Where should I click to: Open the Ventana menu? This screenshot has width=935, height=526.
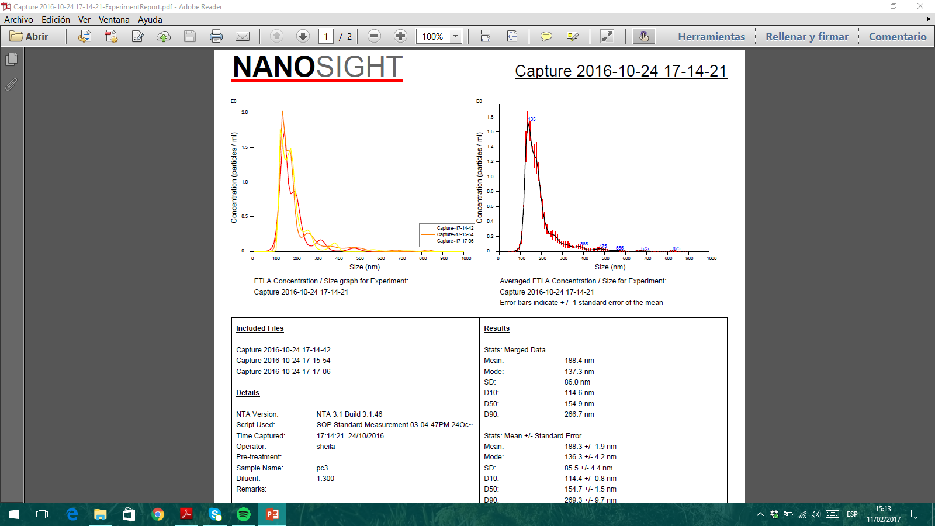[x=114, y=20]
